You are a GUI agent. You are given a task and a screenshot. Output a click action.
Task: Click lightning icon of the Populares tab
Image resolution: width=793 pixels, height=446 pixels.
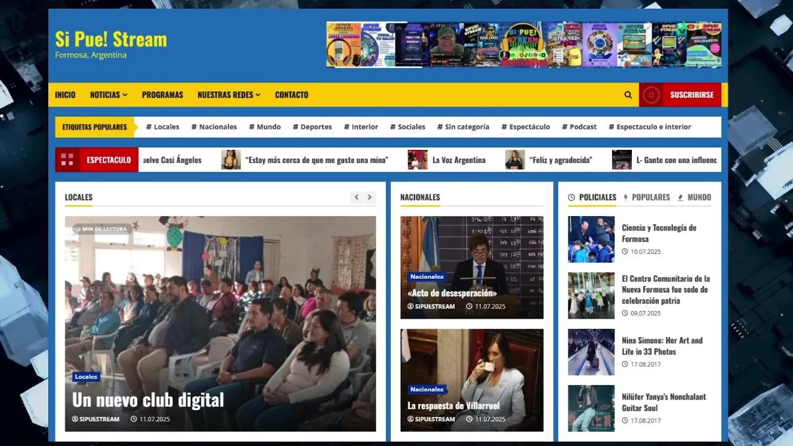pyautogui.click(x=626, y=198)
